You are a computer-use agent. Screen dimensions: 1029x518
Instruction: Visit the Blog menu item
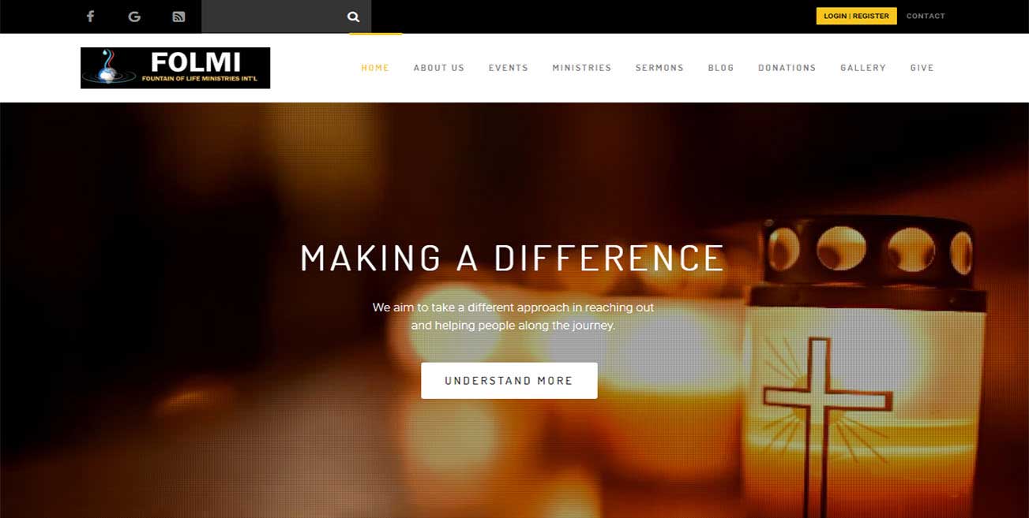[x=721, y=68]
